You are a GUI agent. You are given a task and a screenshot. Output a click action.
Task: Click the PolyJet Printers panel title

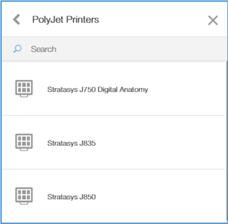pos(66,20)
